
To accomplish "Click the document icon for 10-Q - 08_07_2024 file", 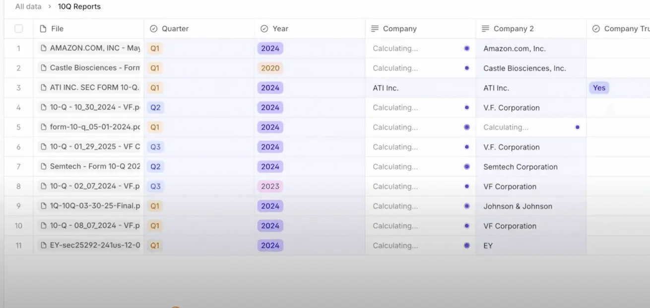I will (x=44, y=226).
